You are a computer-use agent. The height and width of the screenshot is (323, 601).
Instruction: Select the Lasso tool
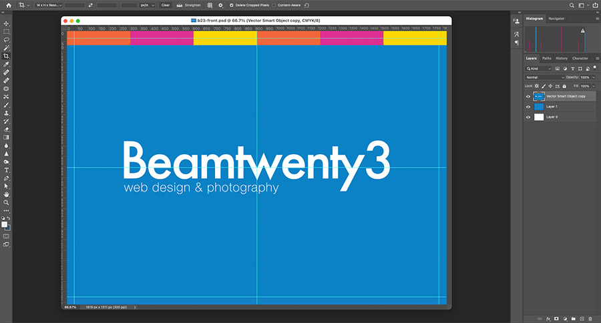tap(6, 40)
